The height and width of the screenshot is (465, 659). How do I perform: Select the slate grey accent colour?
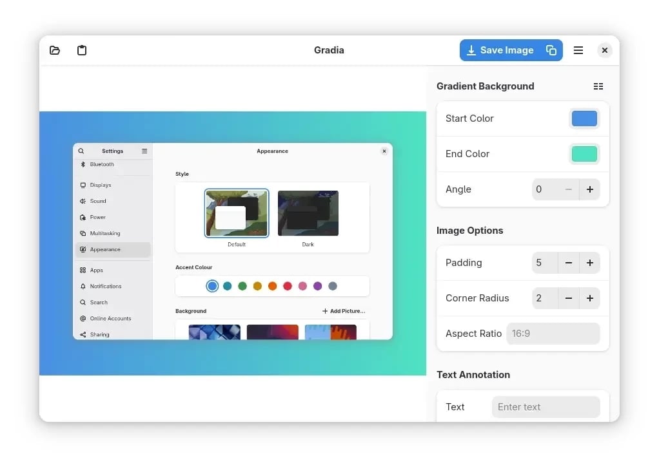(333, 286)
